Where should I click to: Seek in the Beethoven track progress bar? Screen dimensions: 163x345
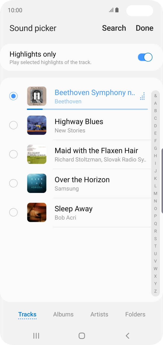[87, 109]
